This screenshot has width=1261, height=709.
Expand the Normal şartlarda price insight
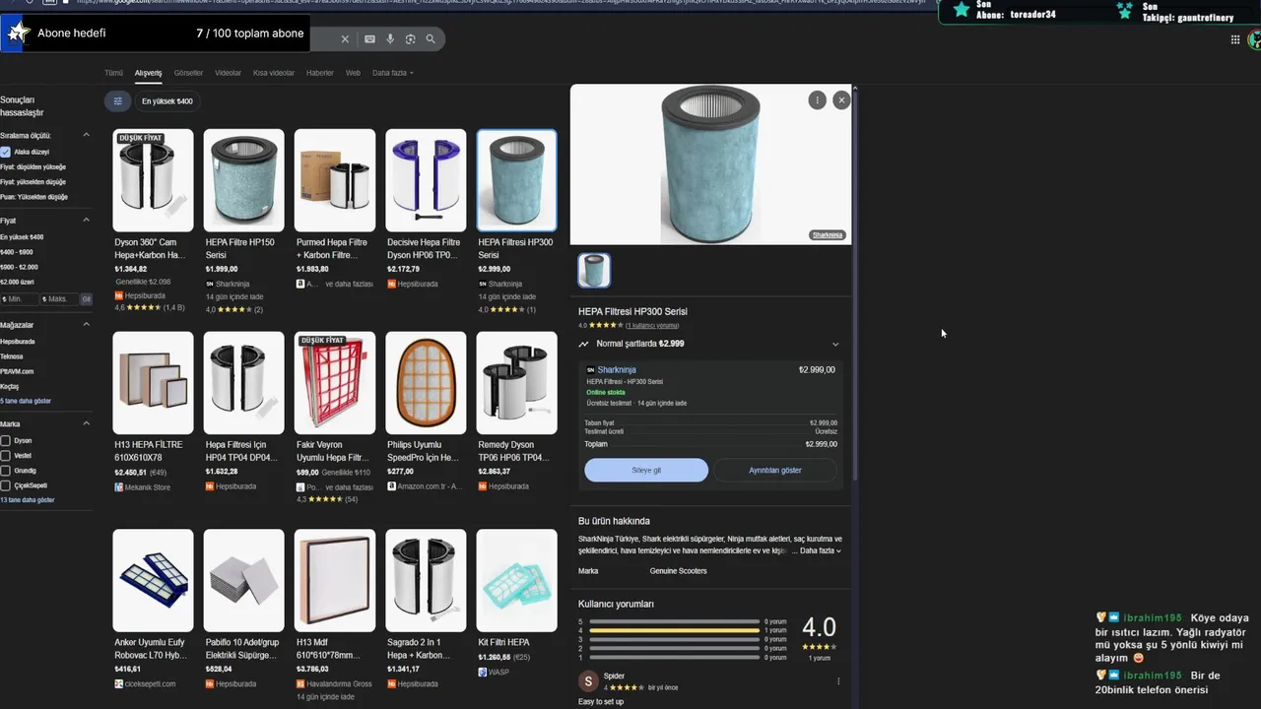(835, 344)
